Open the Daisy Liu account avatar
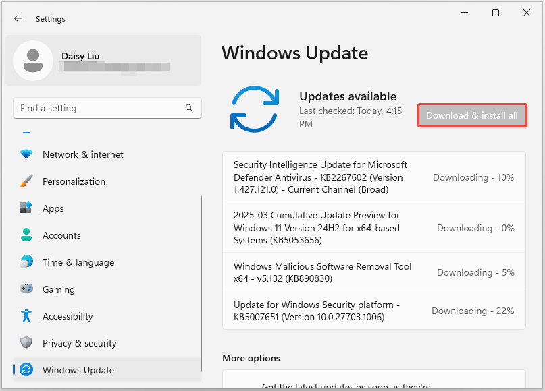This screenshot has height=391, width=545. pyautogui.click(x=32, y=61)
